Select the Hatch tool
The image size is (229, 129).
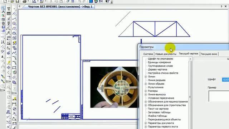coord(14,77)
